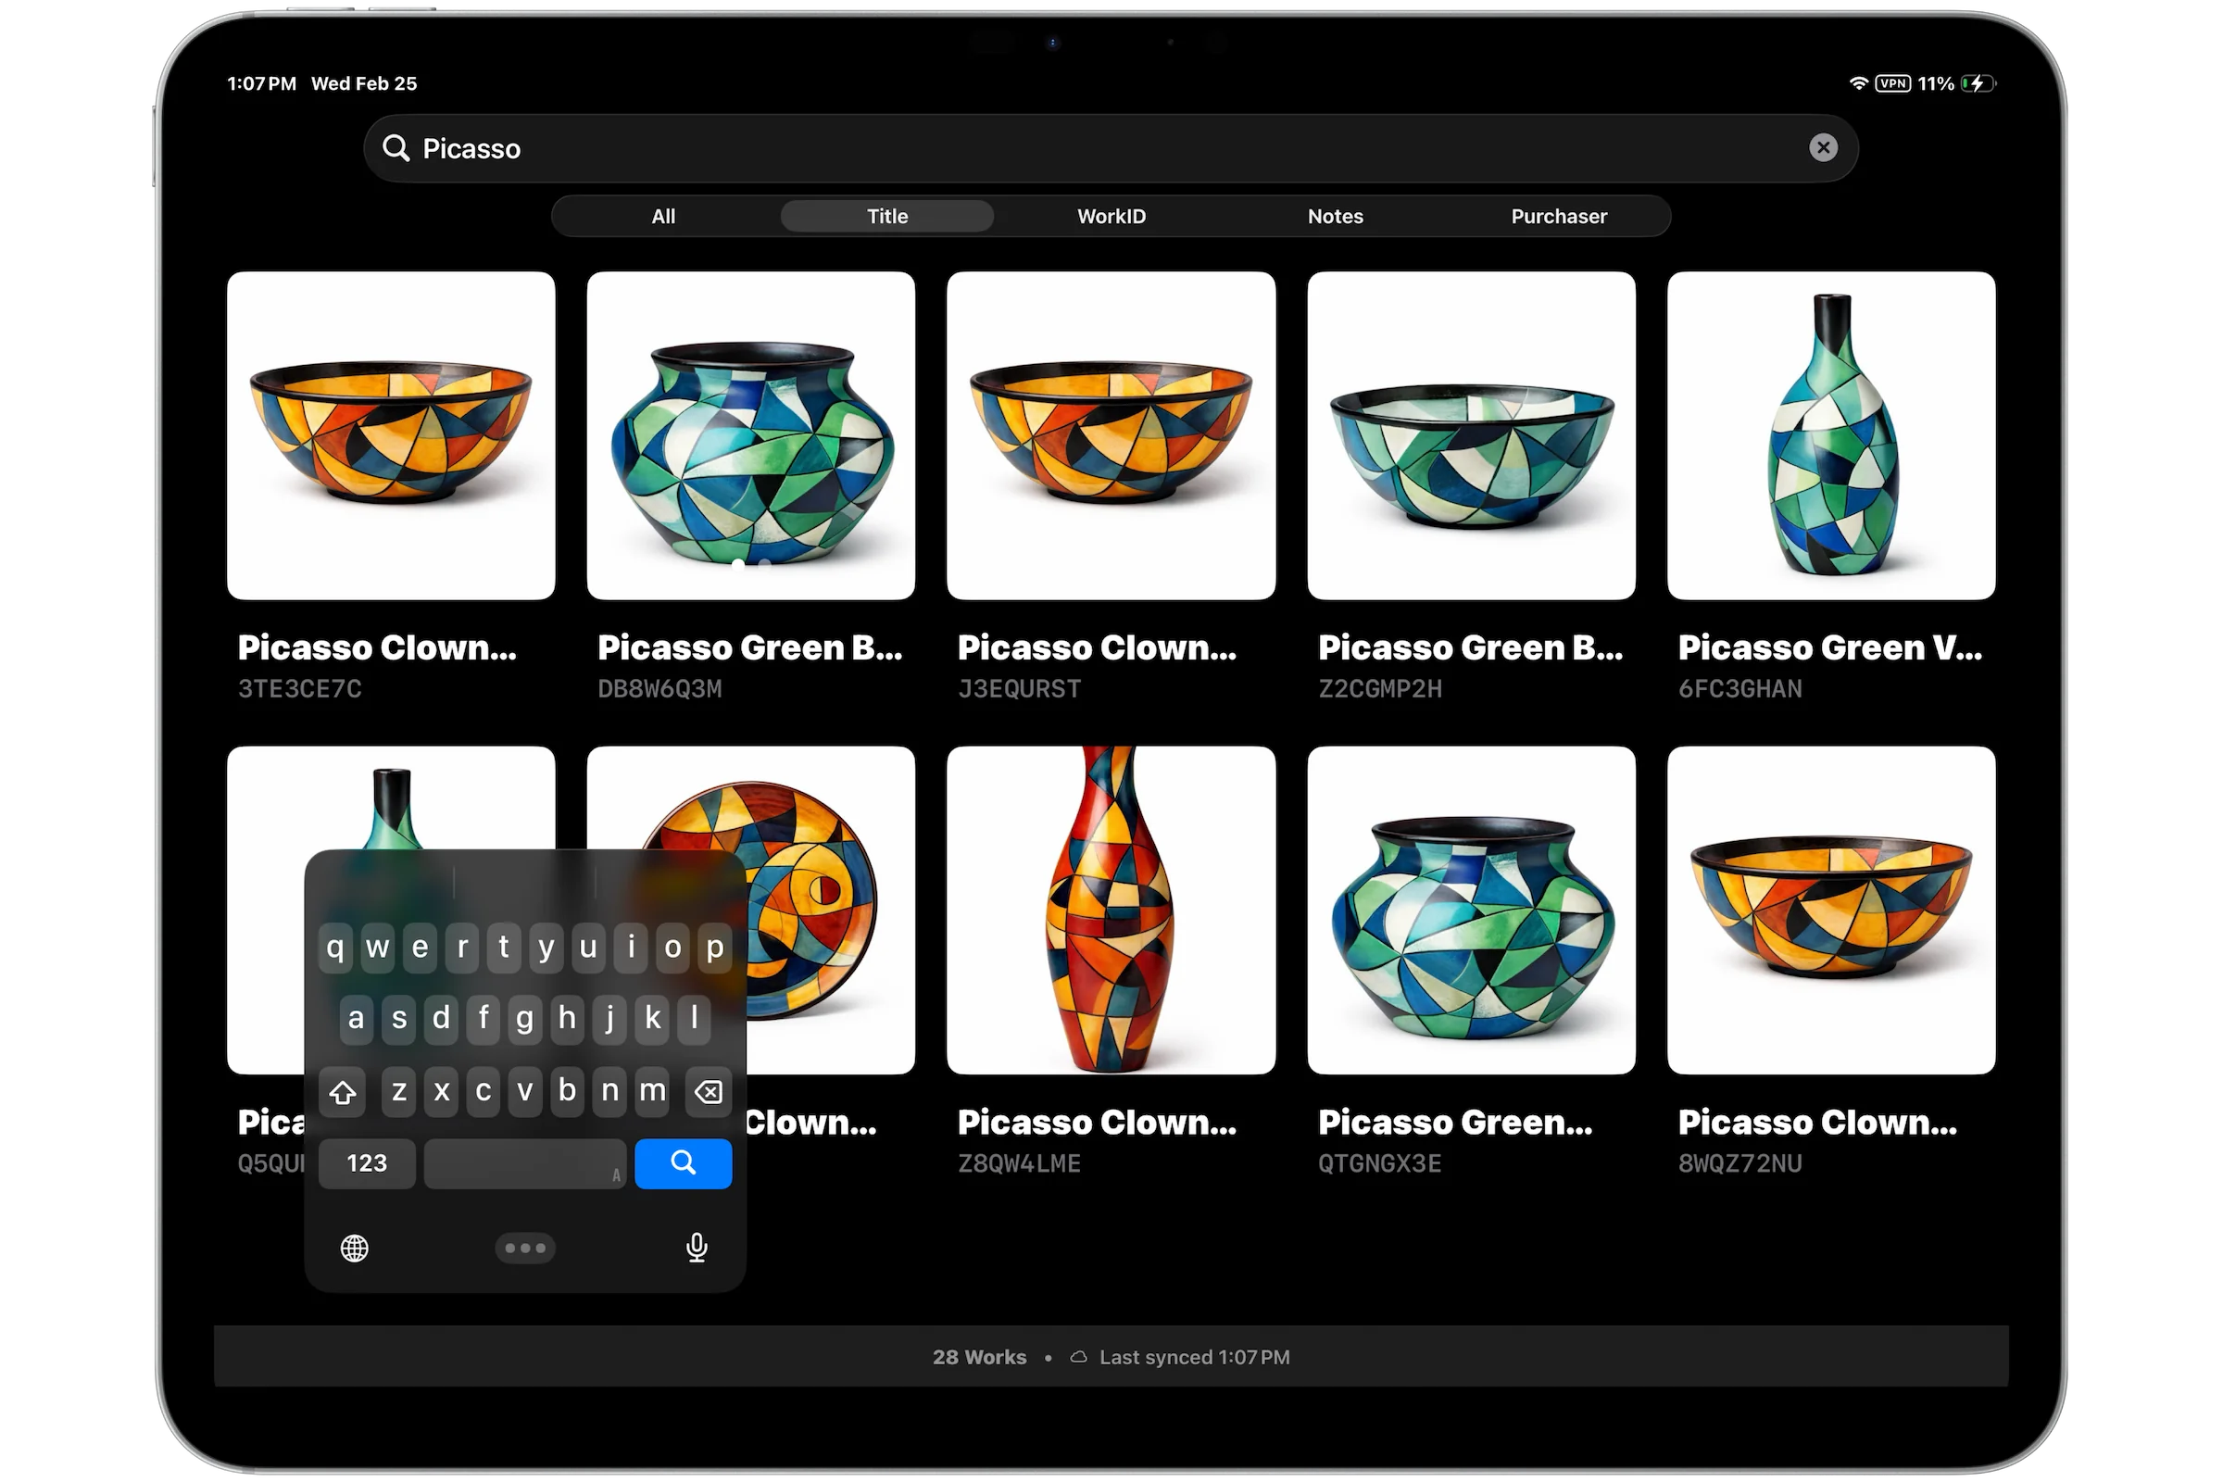This screenshot has width=2223, height=1482.
Task: Clear the Picasso search text
Action: [1823, 147]
